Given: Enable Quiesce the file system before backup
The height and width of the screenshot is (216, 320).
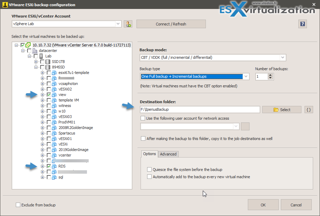Looking at the screenshot, I should click(x=149, y=170).
